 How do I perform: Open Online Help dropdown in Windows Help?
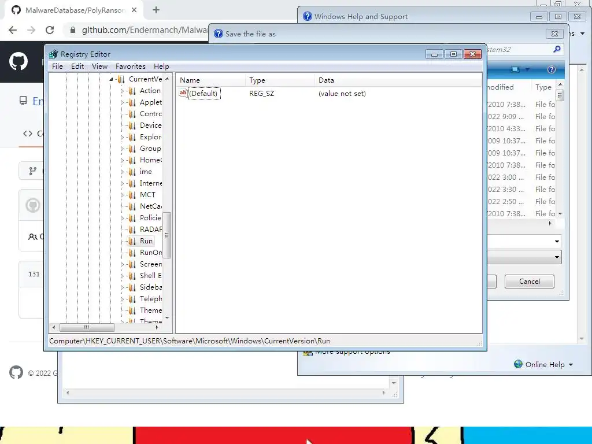(x=571, y=365)
